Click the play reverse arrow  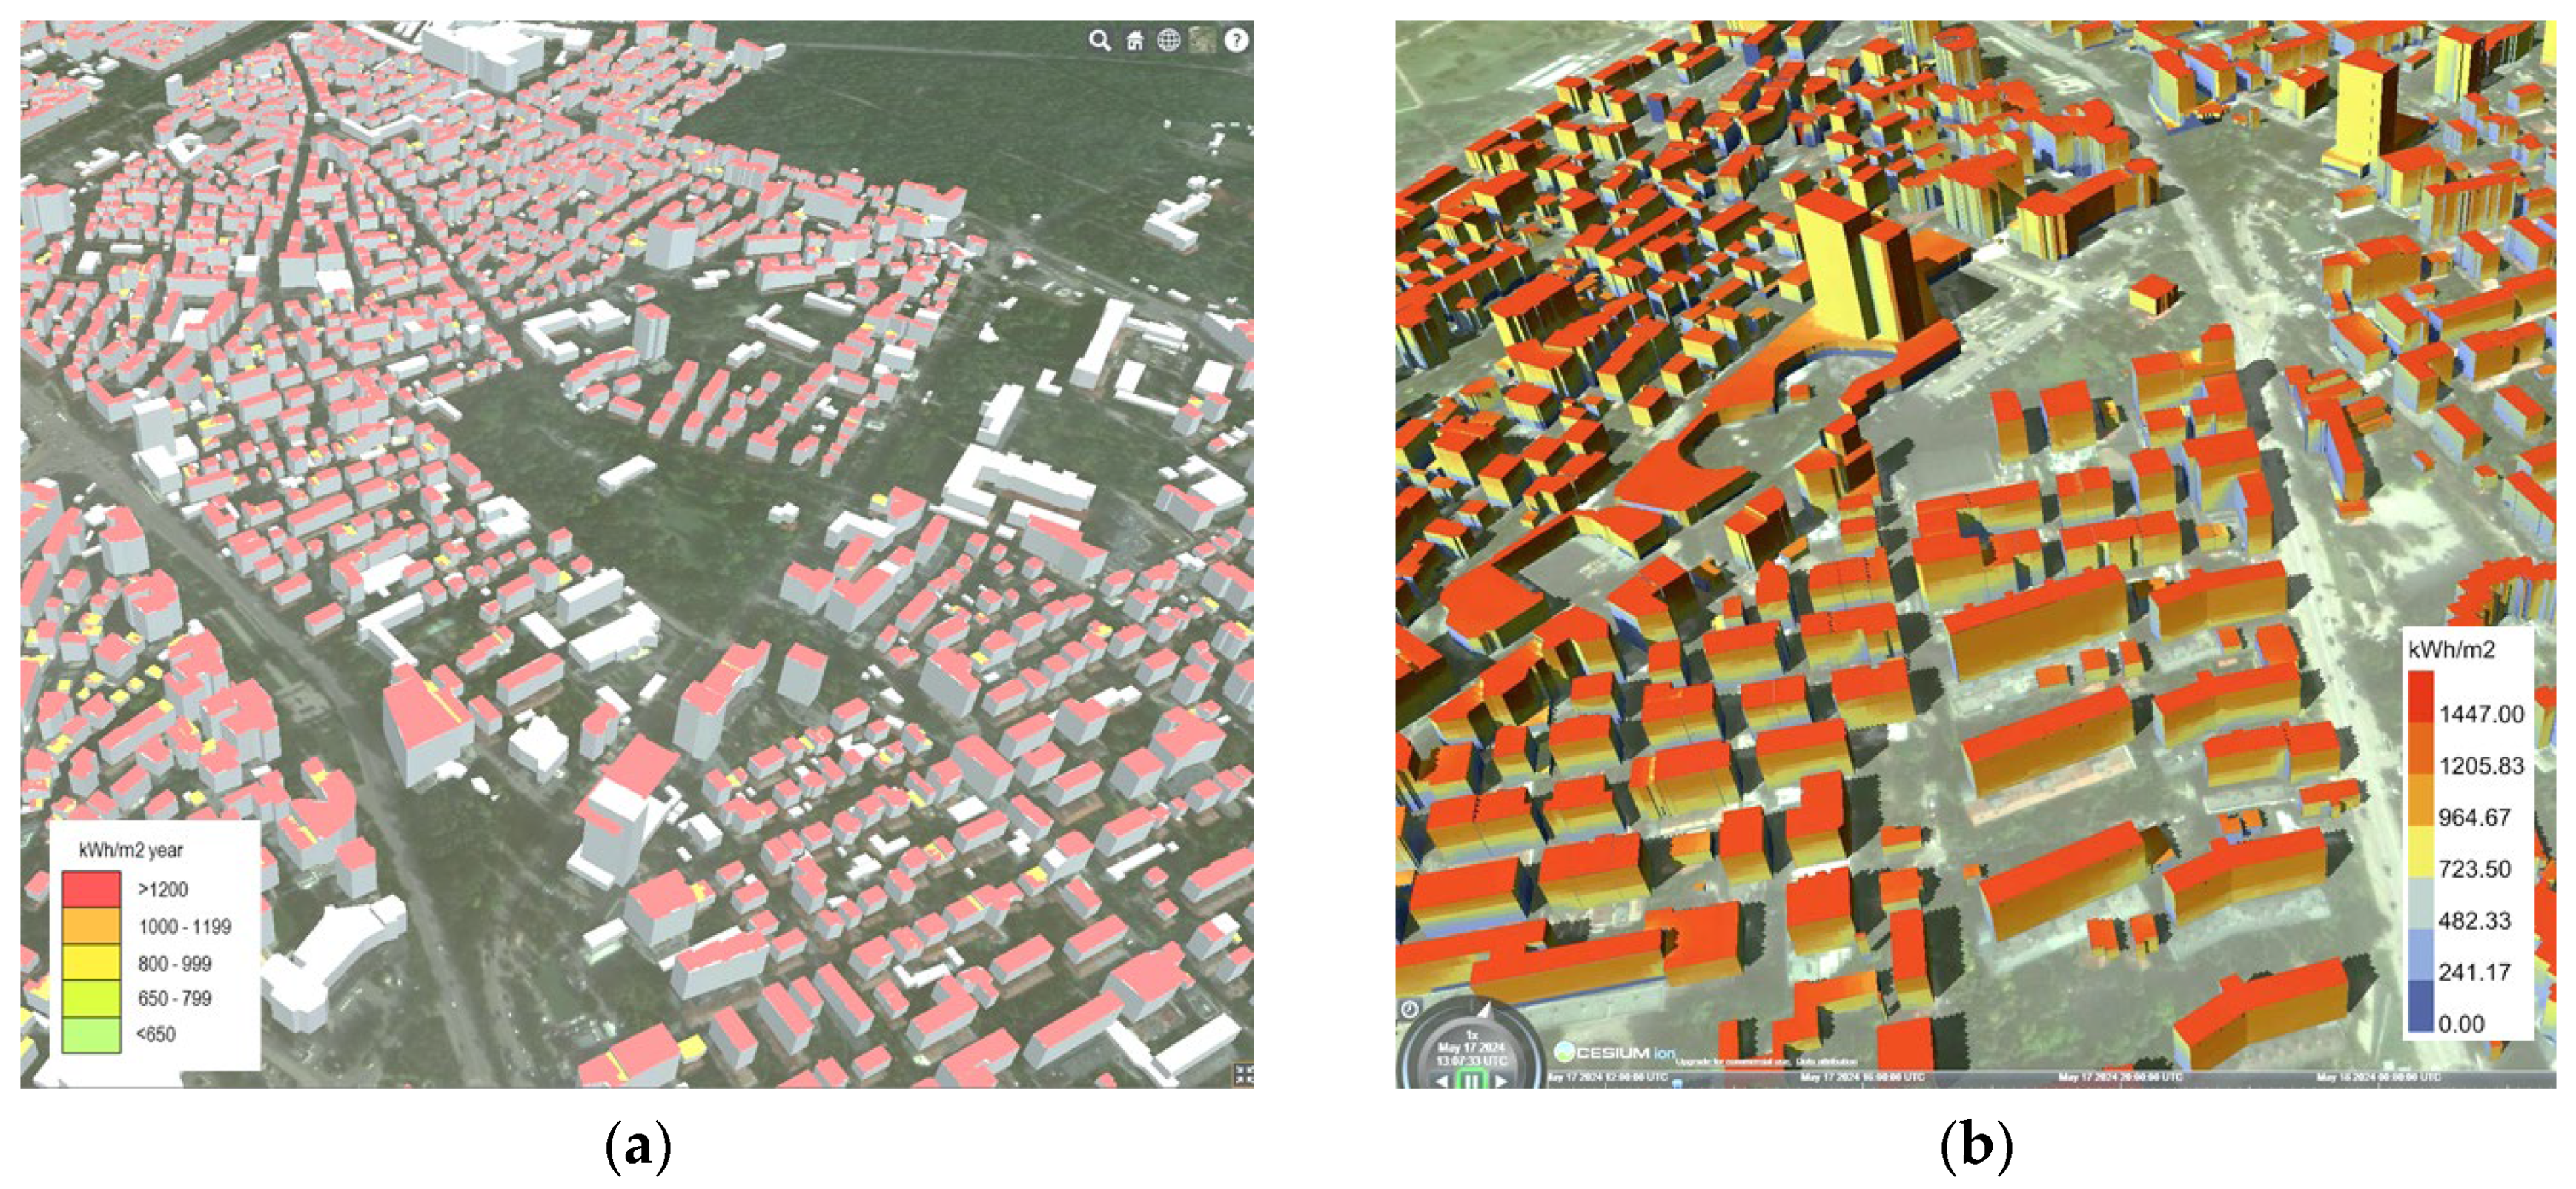pos(1442,1082)
